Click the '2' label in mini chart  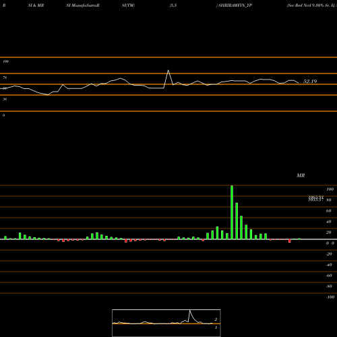(216, 319)
